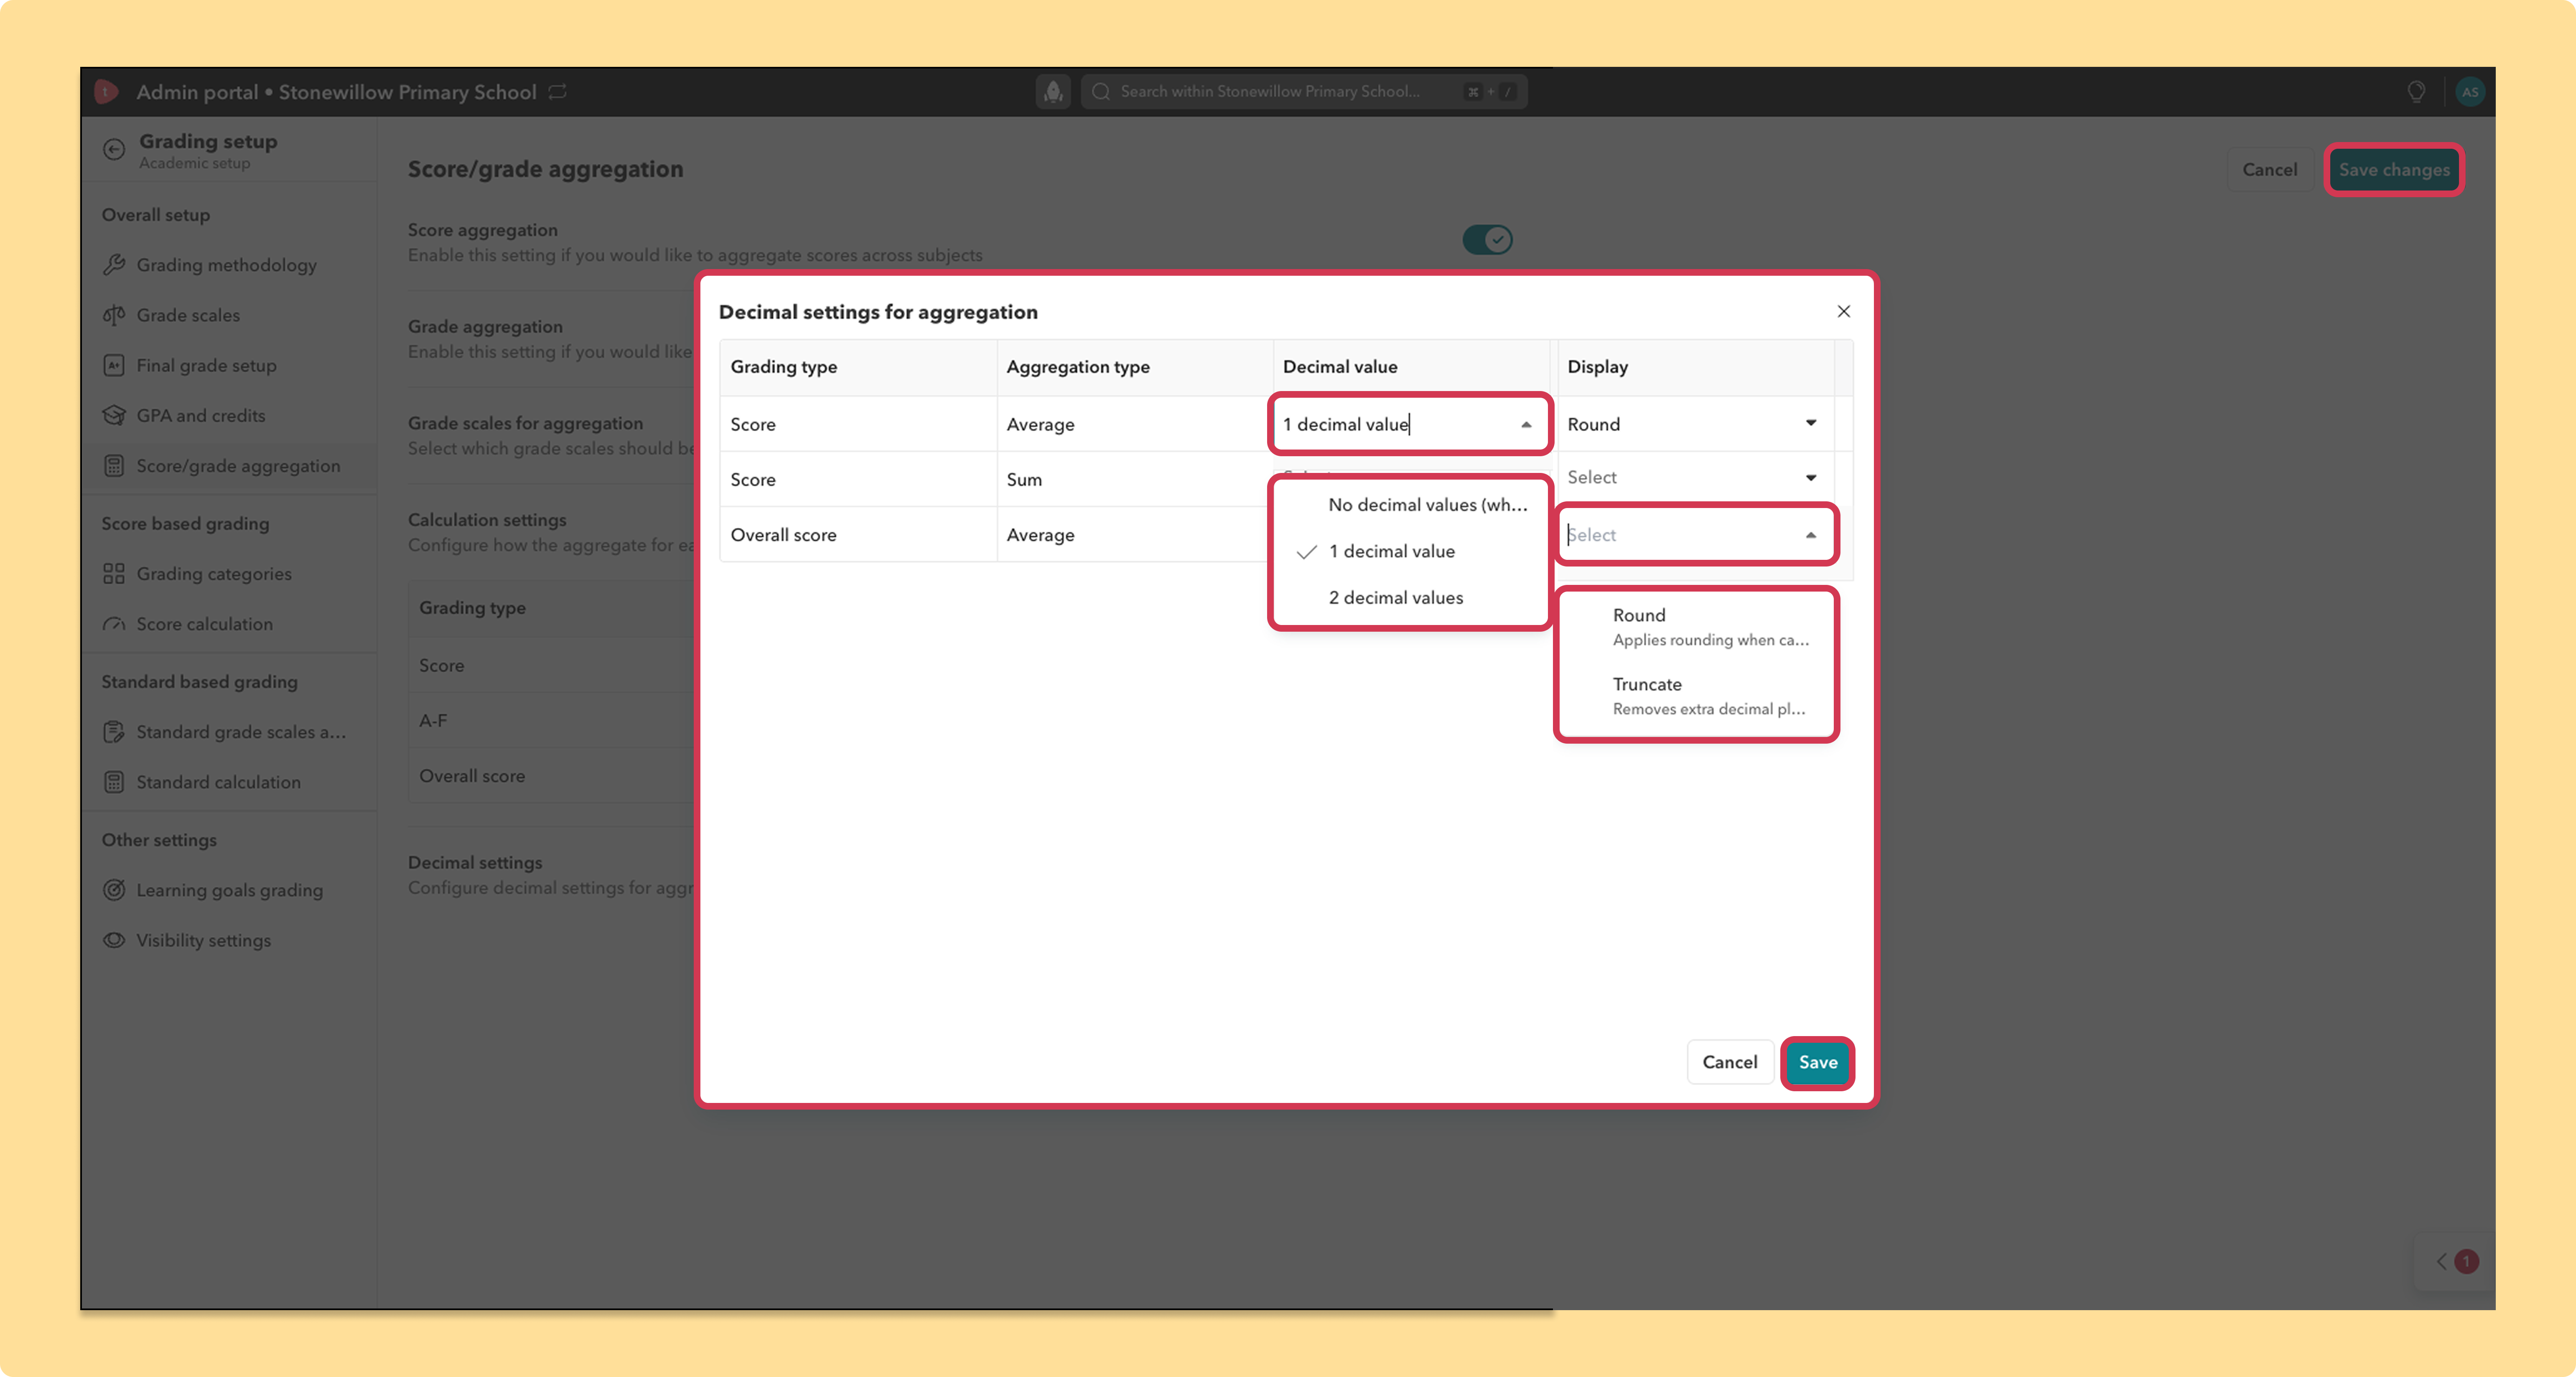2576x1377 pixels.
Task: Choose 2 decimal values option
Action: point(1410,598)
